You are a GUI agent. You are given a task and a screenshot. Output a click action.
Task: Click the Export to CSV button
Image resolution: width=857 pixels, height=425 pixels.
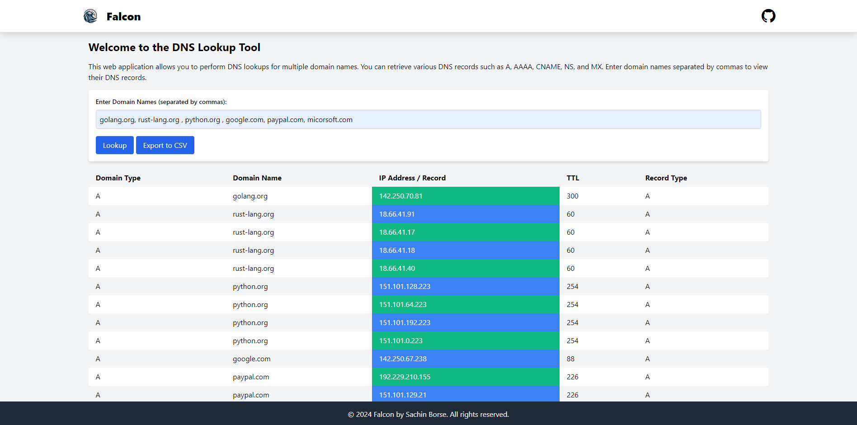(165, 145)
